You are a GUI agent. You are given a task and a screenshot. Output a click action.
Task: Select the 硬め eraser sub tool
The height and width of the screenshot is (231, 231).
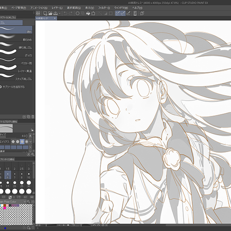16,30
